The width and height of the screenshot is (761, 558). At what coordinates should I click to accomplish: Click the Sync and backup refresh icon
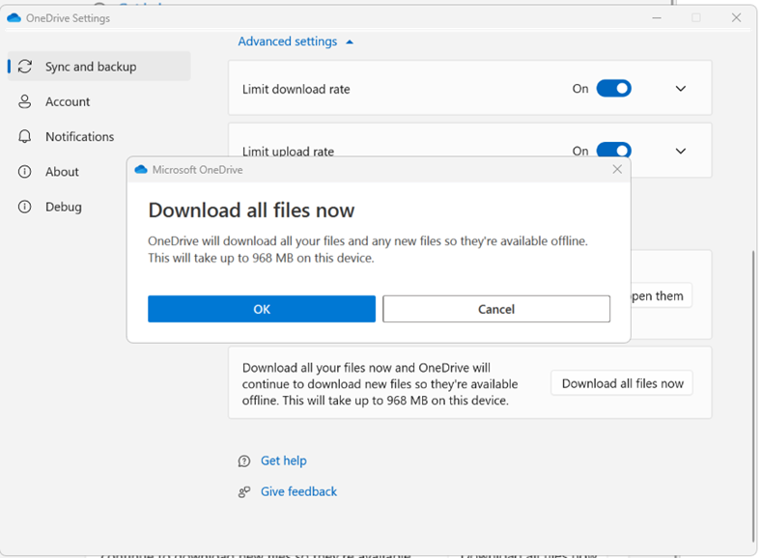(x=25, y=67)
